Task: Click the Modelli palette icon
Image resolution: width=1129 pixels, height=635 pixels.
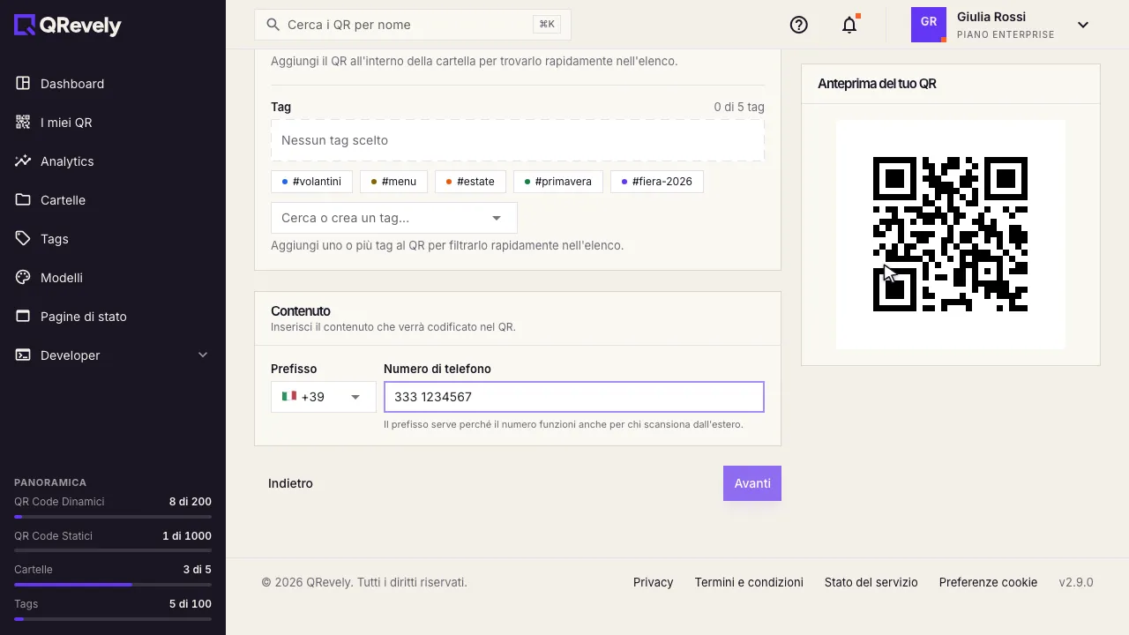Action: [23, 277]
